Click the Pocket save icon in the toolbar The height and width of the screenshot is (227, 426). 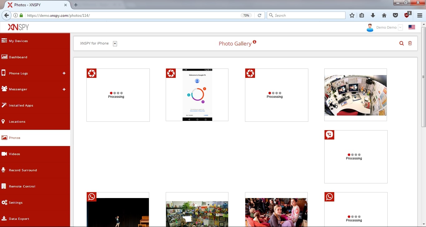[x=395, y=15]
